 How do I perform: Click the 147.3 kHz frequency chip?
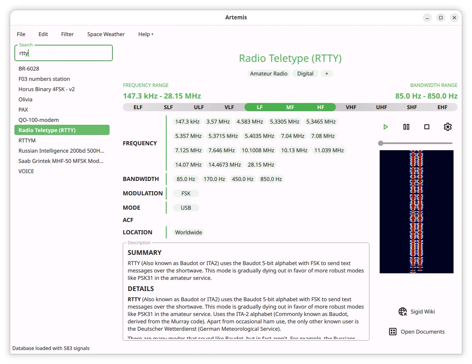pyautogui.click(x=187, y=121)
